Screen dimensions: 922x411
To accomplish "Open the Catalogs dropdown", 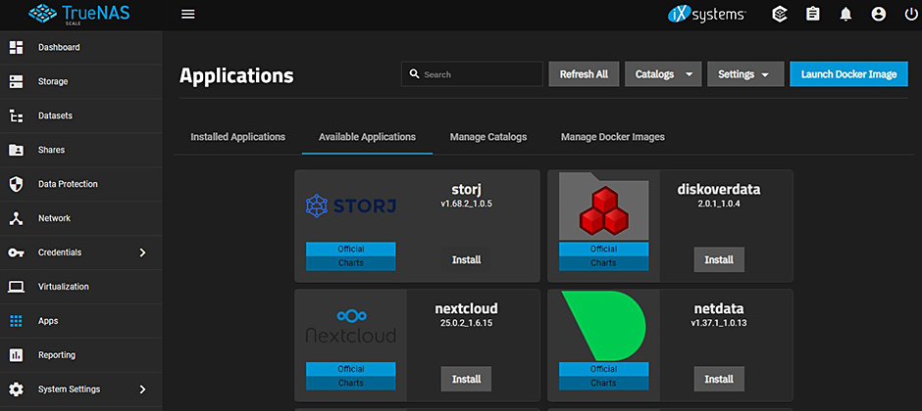I will [663, 74].
